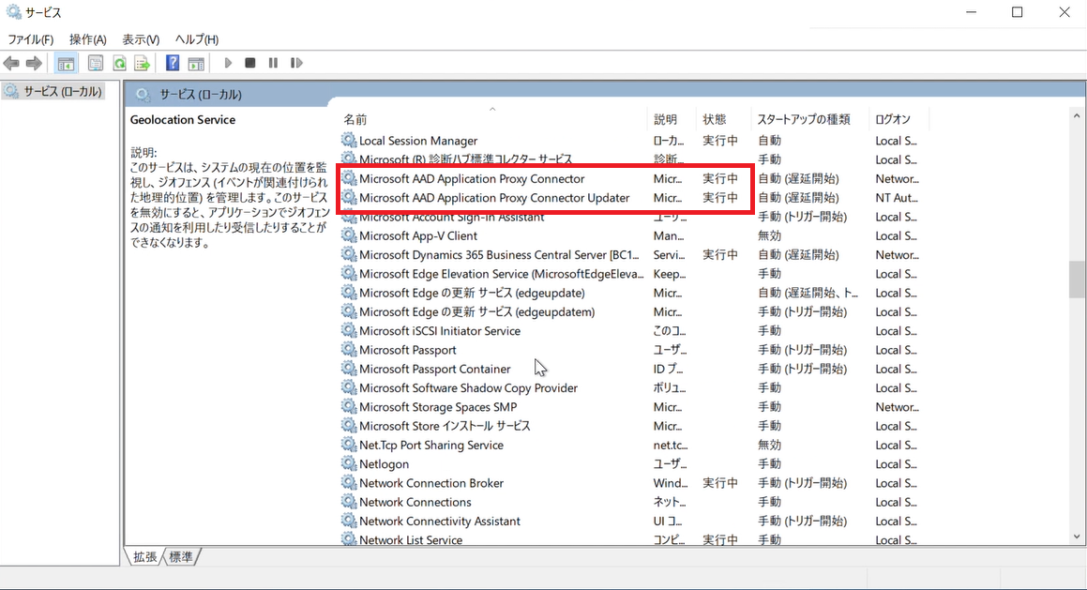Click gear icon beside Microsoft App-V Client
The image size is (1087, 590).
pos(349,235)
